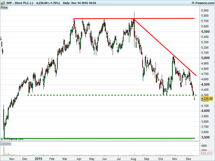Click the IT-Finance.com link at top right

(x=203, y=2)
